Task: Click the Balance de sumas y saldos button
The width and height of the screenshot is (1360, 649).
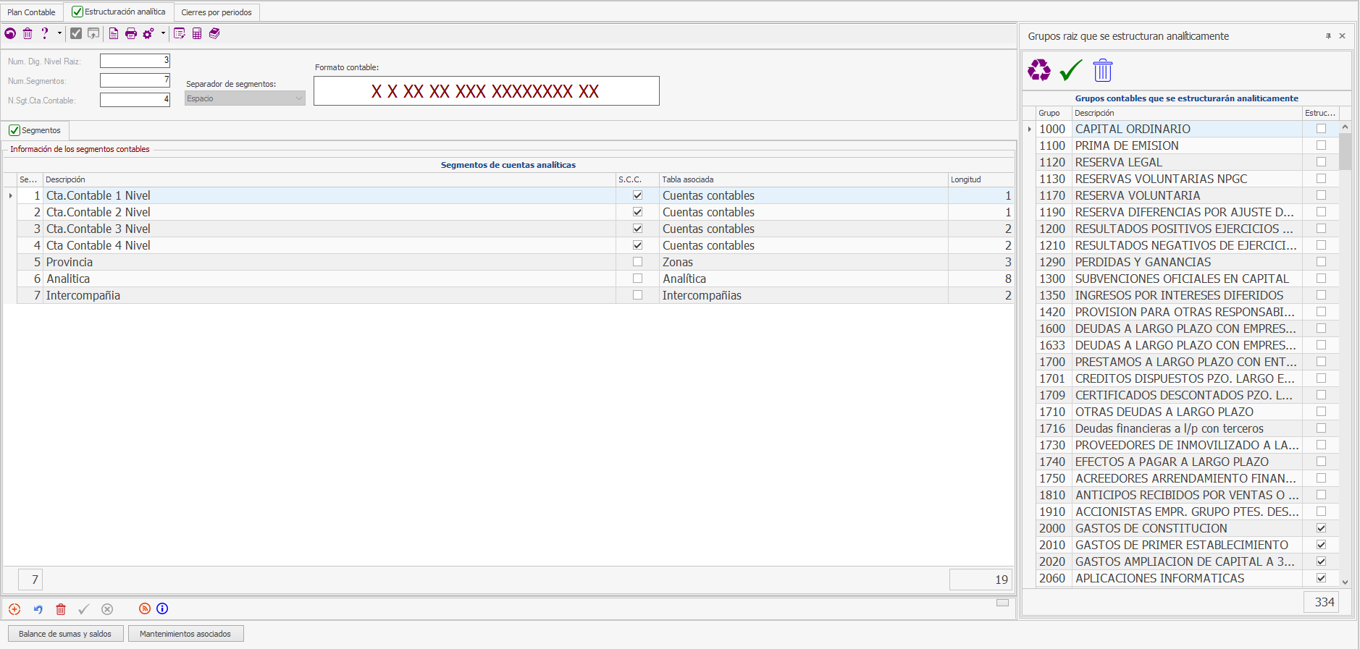Action: (65, 634)
